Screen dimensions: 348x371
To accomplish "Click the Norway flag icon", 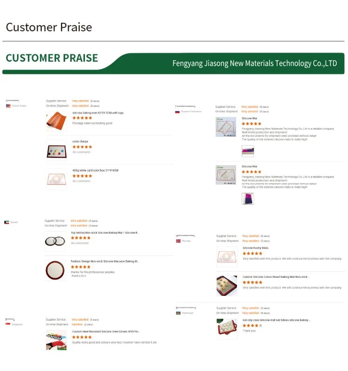I will [x=178, y=241].
